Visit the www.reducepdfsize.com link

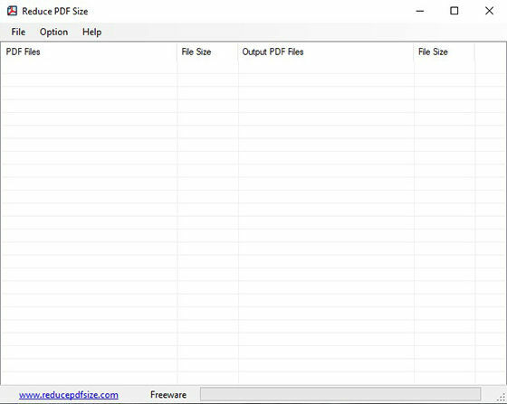coord(69,395)
